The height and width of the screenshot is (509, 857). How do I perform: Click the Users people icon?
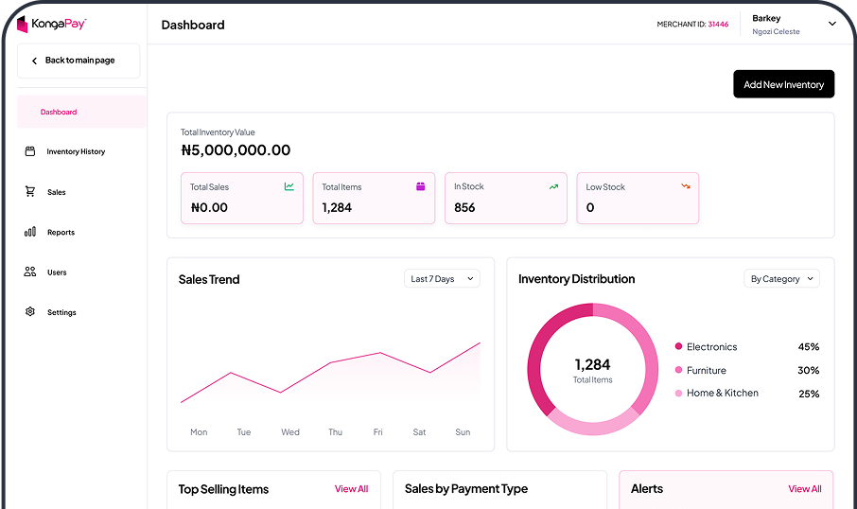29,272
